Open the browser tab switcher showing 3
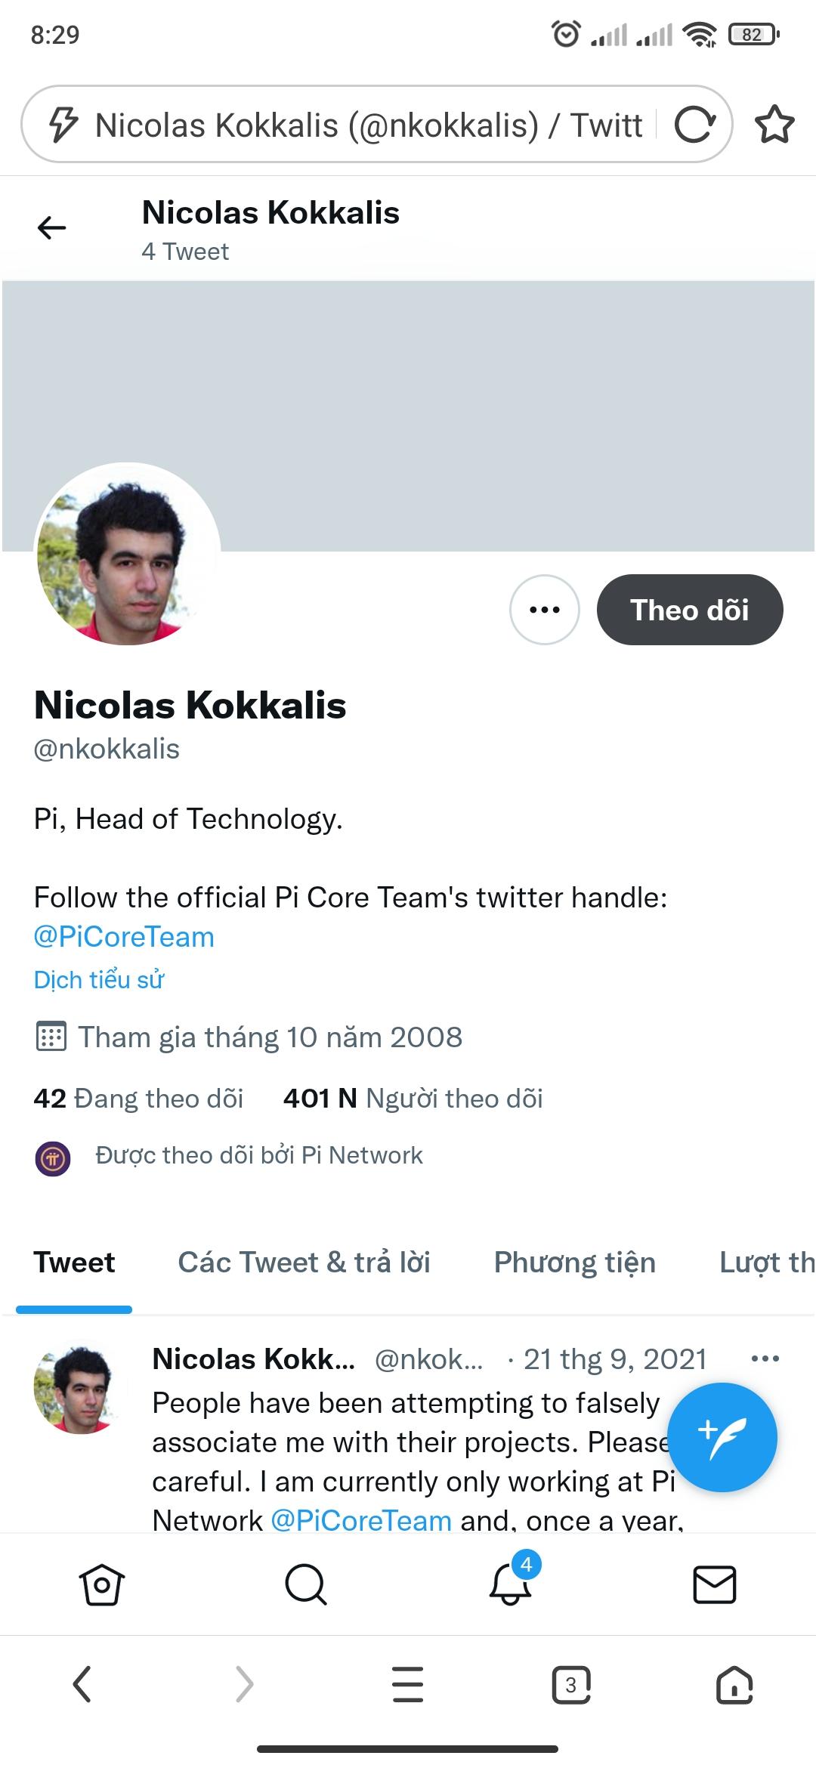Viewport: 816px width, 1768px height. 571,1684
